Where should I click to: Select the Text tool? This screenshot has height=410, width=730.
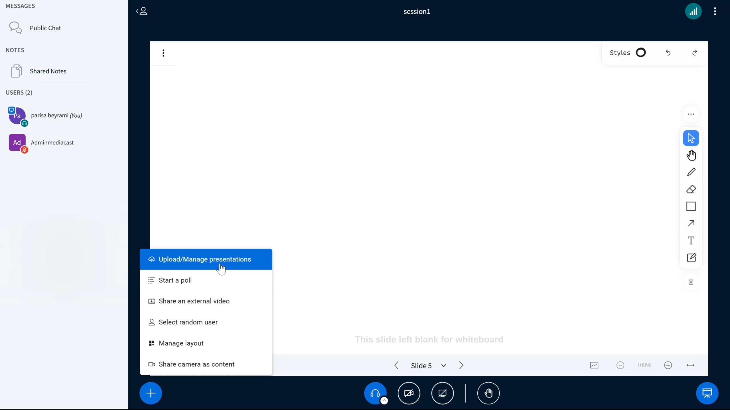tap(691, 240)
